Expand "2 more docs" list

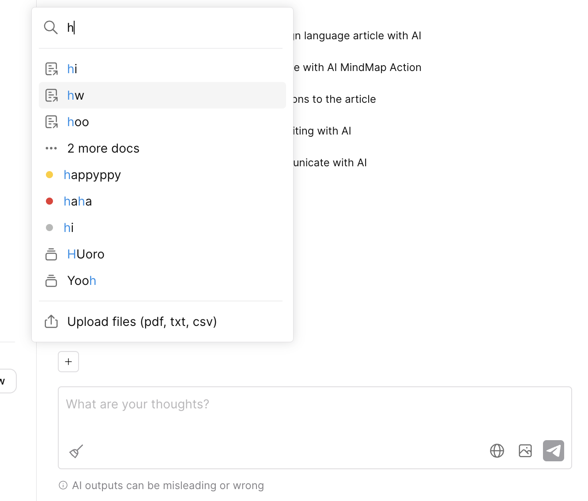tap(103, 148)
